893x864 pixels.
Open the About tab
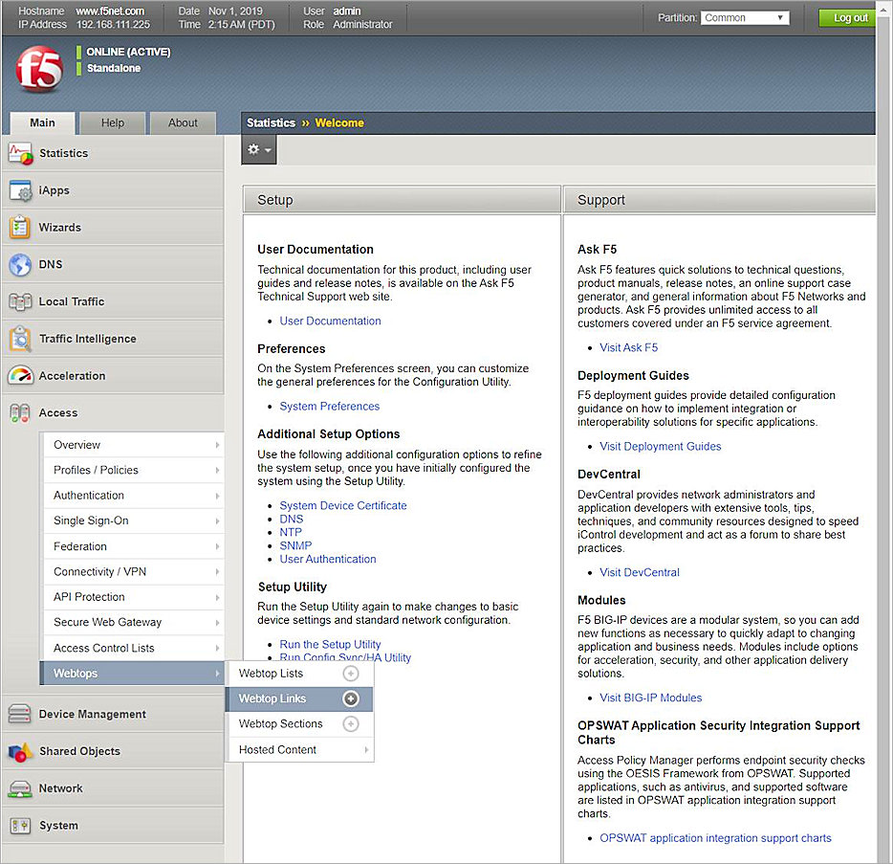[183, 122]
